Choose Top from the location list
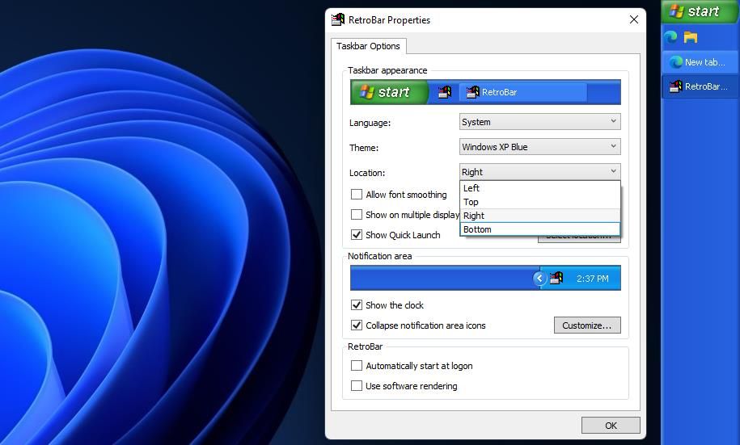This screenshot has height=445, width=740. point(540,202)
